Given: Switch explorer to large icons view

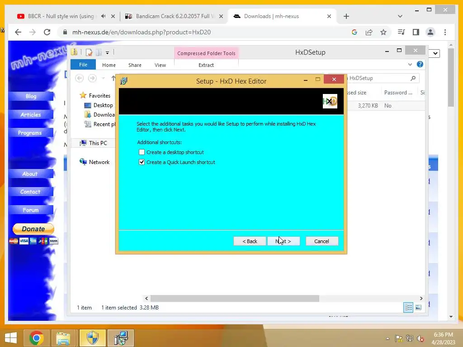Looking at the screenshot, I should pyautogui.click(x=418, y=307).
